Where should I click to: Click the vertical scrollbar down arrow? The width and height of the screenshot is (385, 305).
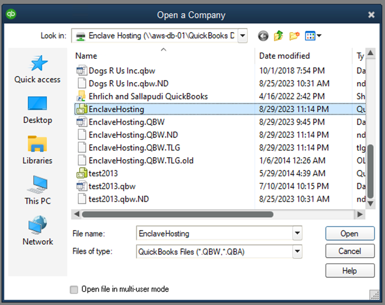click(370, 203)
